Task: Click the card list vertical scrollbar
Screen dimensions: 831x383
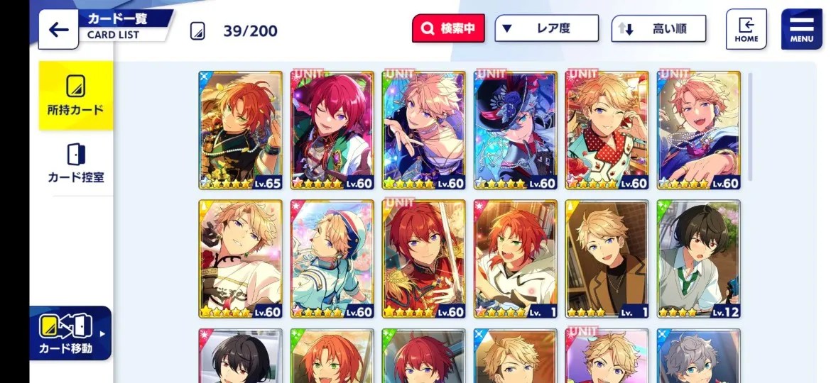Action: click(750, 127)
